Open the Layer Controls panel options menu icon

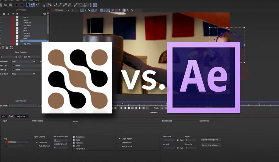pos(44,14)
